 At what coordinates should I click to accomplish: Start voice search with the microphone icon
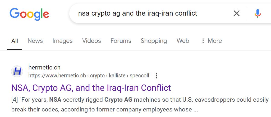tap(258, 13)
